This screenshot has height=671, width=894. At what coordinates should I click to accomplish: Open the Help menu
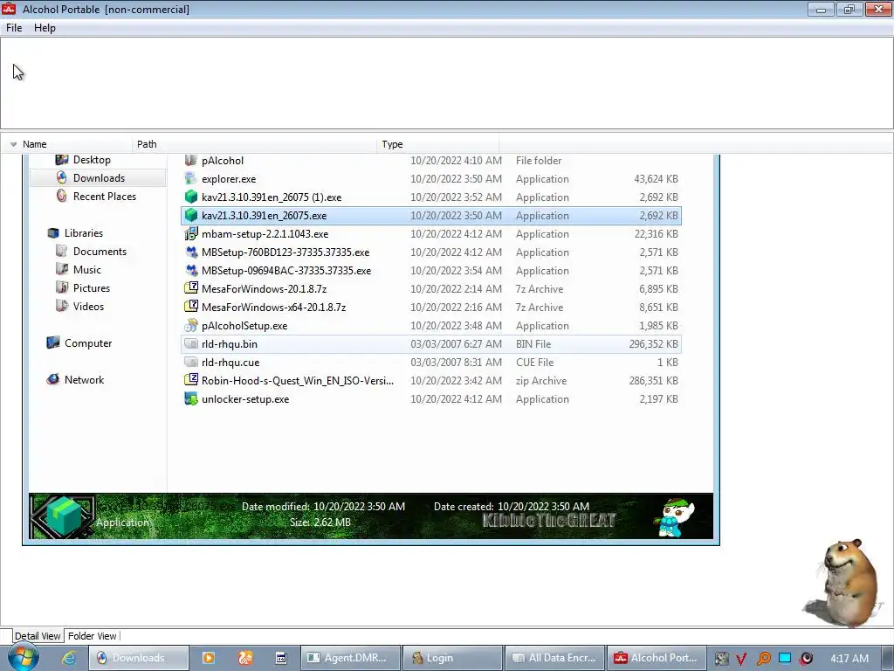pyautogui.click(x=45, y=28)
